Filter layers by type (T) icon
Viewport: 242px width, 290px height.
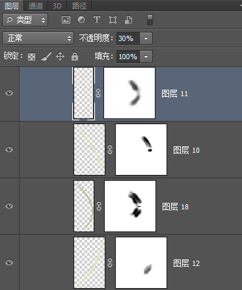coord(97,20)
